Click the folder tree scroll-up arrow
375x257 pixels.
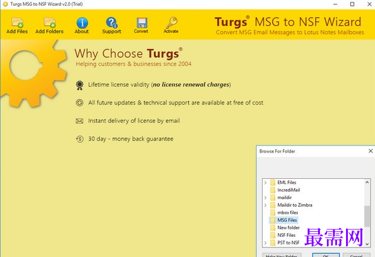[x=367, y=182]
